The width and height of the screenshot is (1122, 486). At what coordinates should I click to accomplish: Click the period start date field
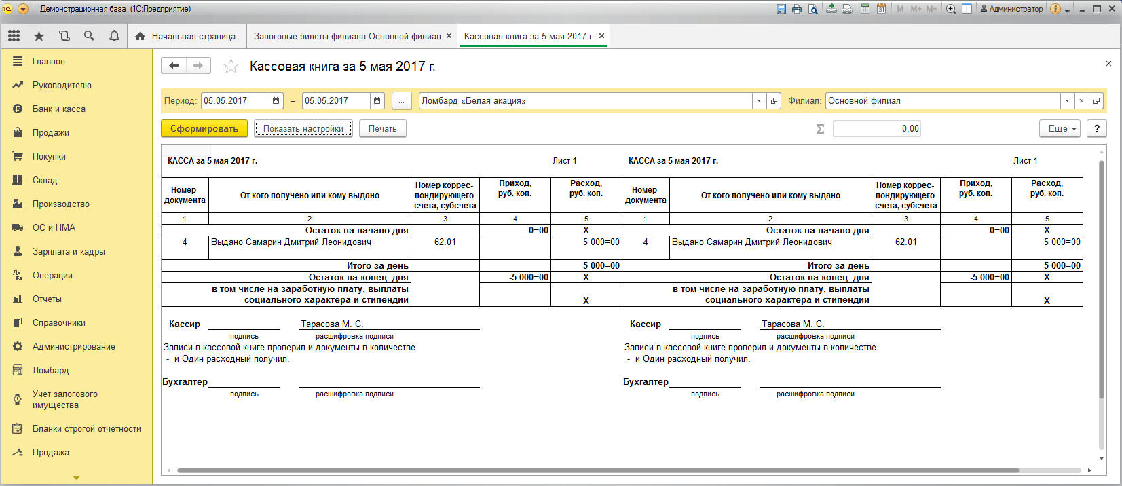coord(235,100)
